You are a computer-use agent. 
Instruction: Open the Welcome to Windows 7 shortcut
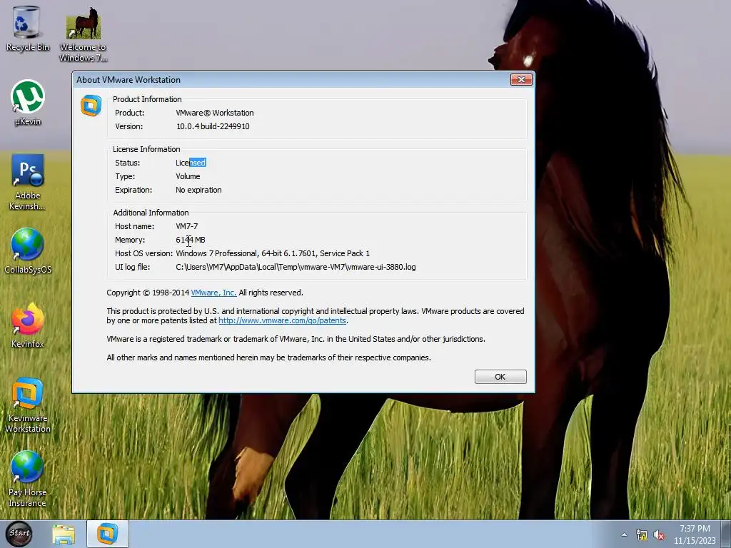click(x=83, y=34)
